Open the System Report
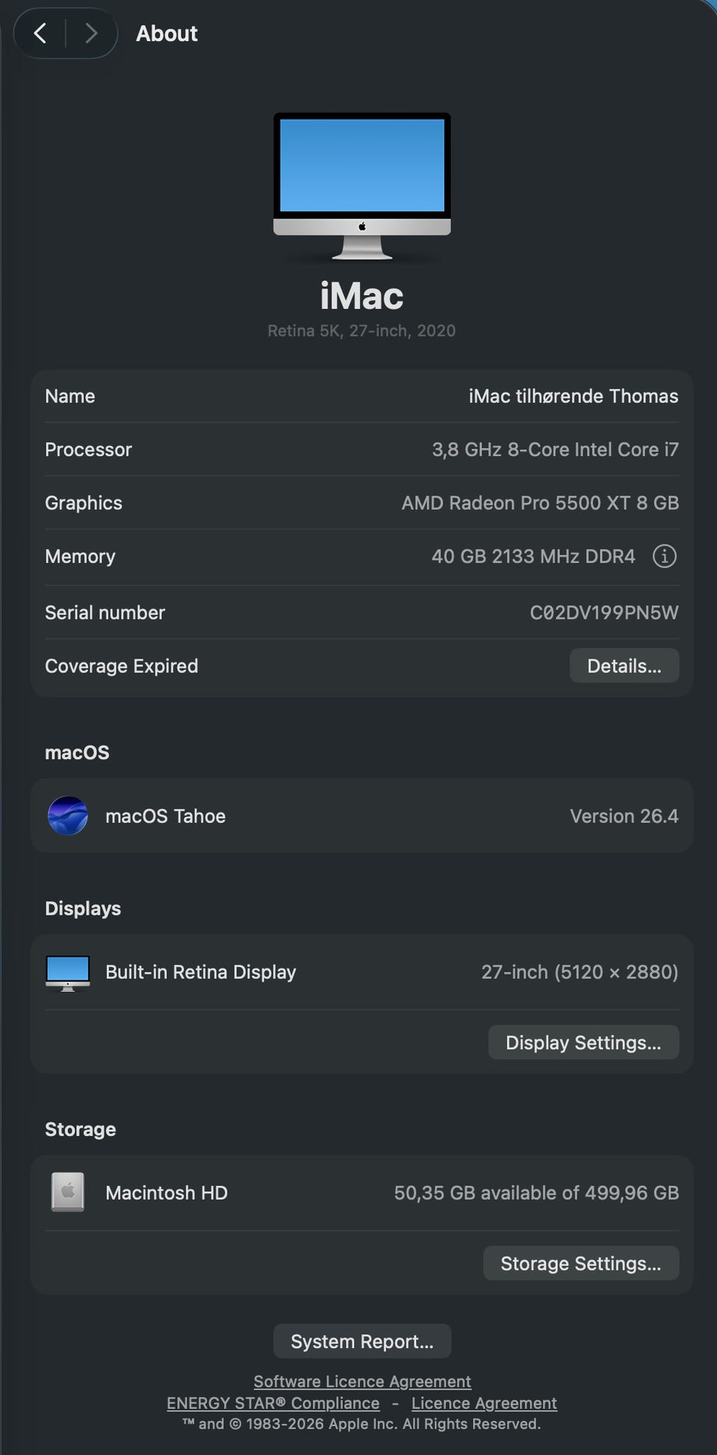Image resolution: width=717 pixels, height=1455 pixels. pyautogui.click(x=362, y=1341)
